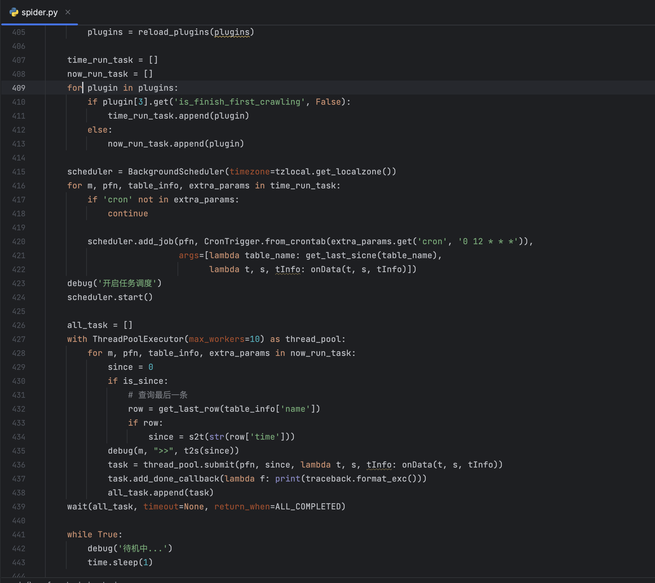Screen dimensions: 655x583
Task: Click line number 415 in the gutter
Action: click(19, 172)
